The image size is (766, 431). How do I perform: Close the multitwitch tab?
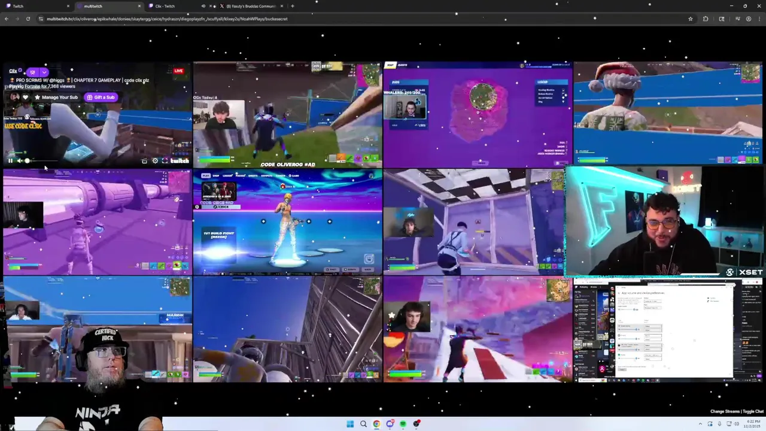pos(139,6)
